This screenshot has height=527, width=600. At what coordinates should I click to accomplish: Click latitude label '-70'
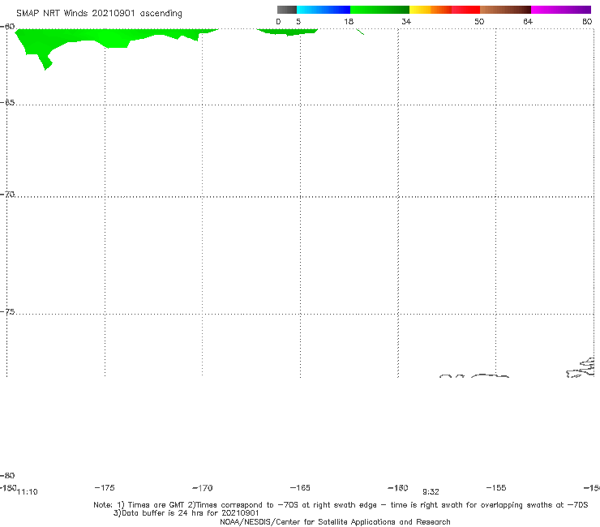(x=7, y=195)
